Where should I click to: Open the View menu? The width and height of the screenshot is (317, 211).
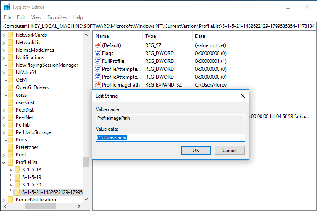click(36, 17)
